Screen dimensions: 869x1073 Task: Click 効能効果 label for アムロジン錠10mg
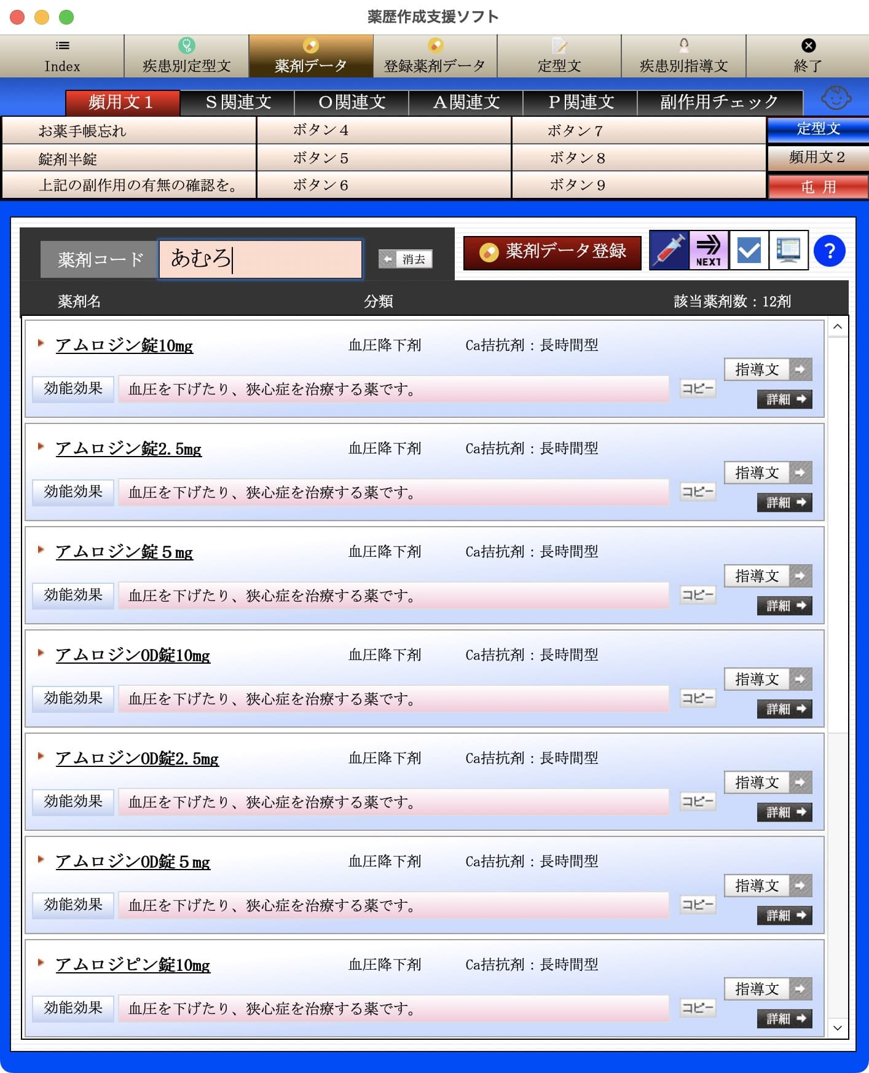pyautogui.click(x=73, y=389)
